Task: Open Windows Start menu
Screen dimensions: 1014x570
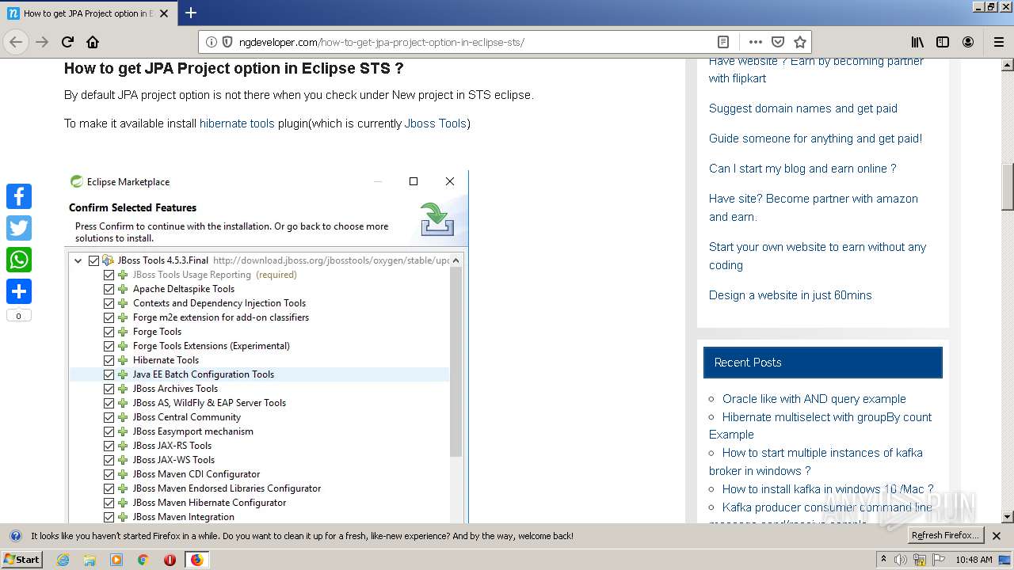Action: pyautogui.click(x=22, y=560)
